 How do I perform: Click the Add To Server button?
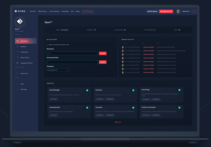pyautogui.click(x=152, y=11)
